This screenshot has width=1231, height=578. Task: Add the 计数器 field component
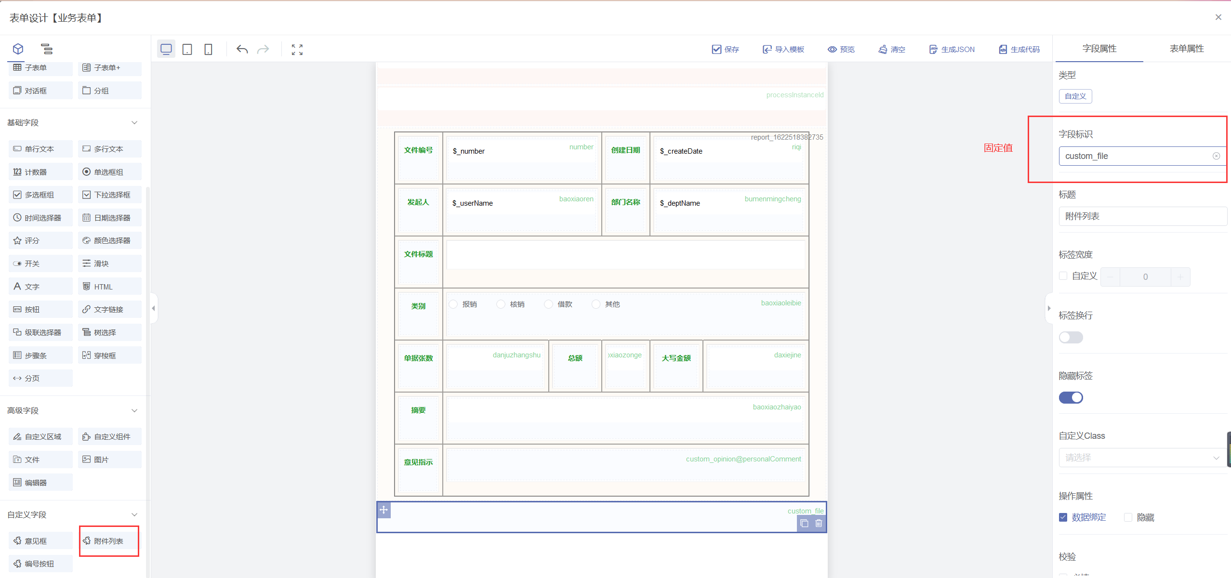(40, 172)
